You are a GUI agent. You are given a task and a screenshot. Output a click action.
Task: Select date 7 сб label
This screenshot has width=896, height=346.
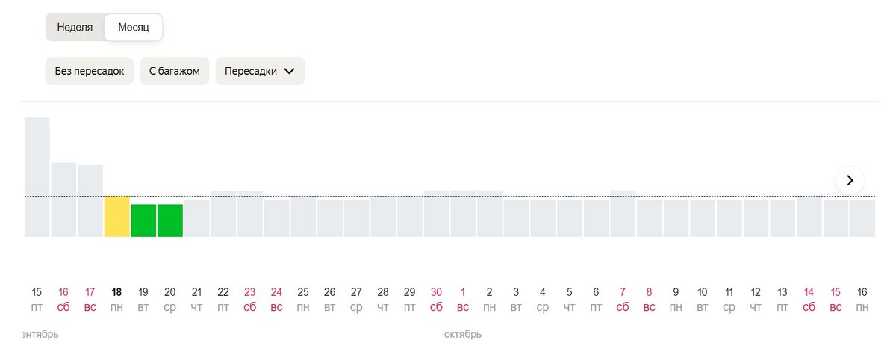[623, 300]
